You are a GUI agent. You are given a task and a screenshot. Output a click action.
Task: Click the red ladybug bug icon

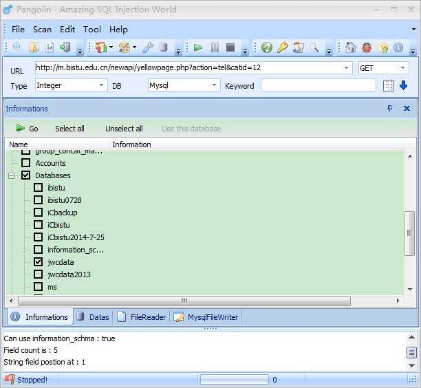pyautogui.click(x=367, y=47)
